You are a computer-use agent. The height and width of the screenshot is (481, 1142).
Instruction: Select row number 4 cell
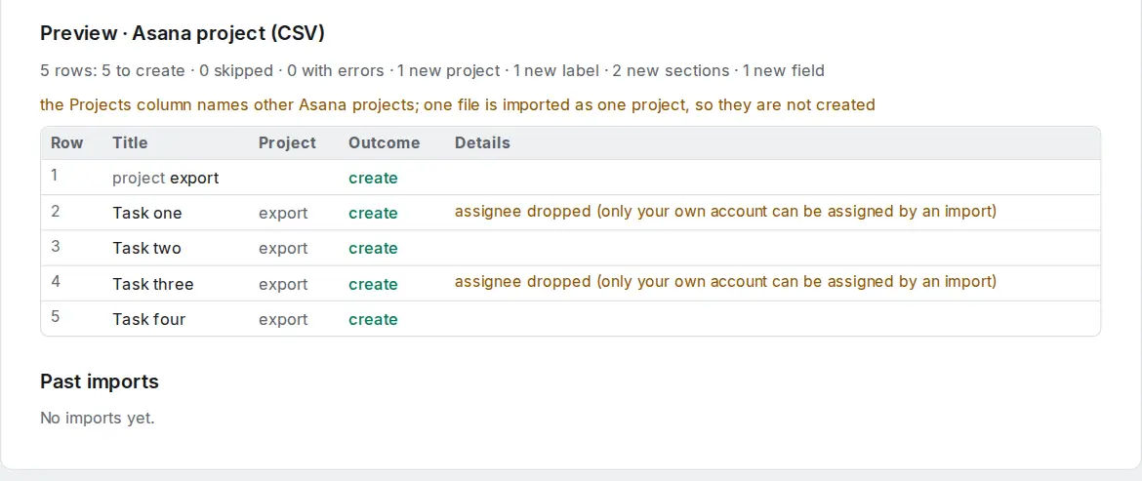point(56,282)
